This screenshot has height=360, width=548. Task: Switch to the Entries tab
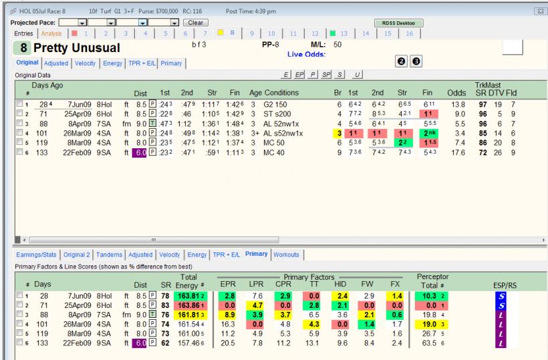23,33
